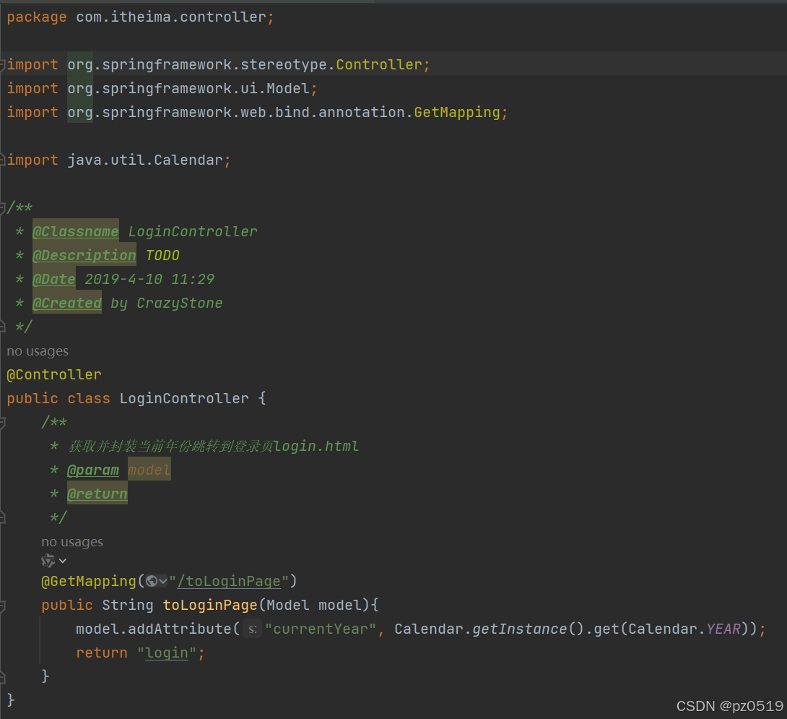
Task: Click no usages hint above LoginController class
Action: coord(38,350)
